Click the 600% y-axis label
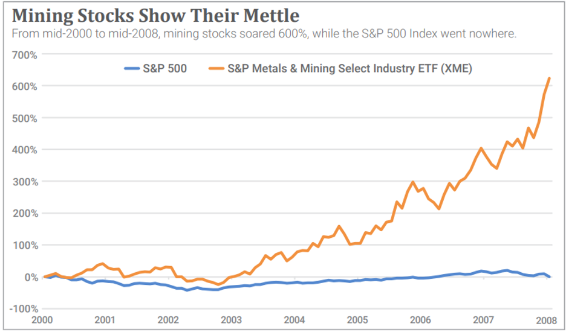 (x=25, y=86)
